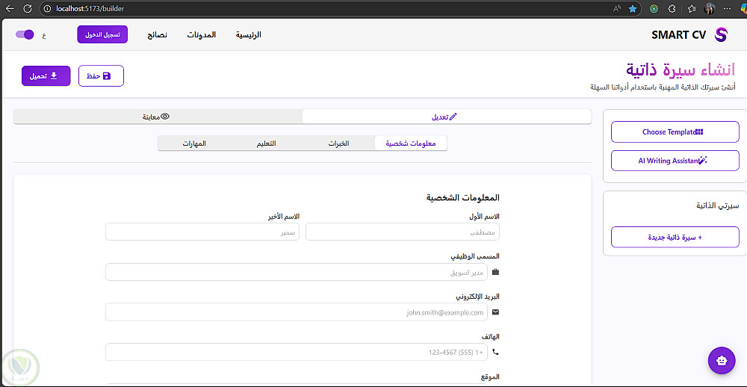Switch to the معاينة preview tab

tap(158, 117)
